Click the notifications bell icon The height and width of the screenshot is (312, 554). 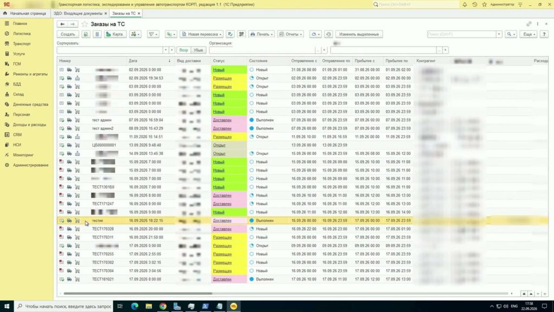click(465, 4)
